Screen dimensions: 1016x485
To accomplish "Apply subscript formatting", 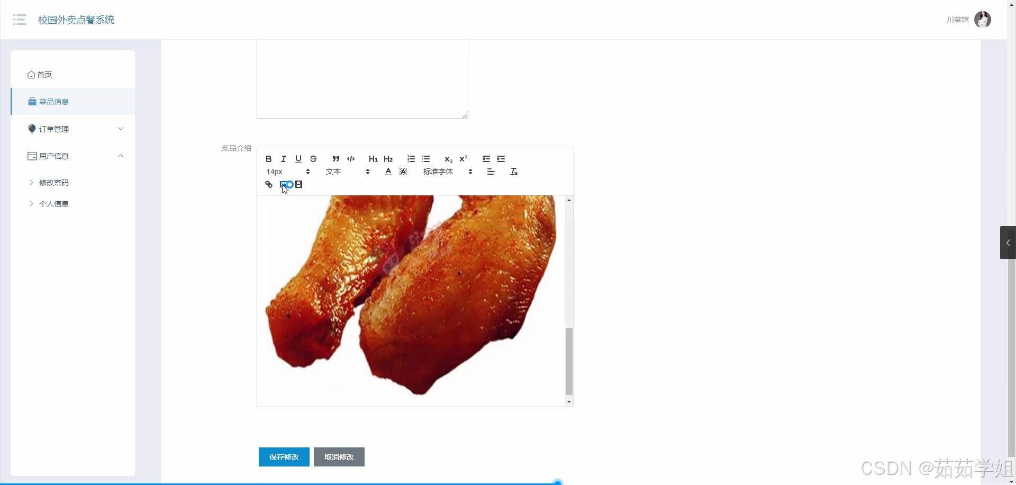I will coord(448,159).
